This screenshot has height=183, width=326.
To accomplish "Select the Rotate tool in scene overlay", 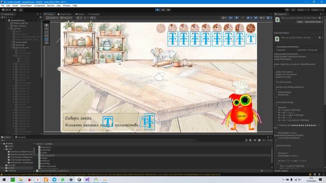I will tap(46, 32).
